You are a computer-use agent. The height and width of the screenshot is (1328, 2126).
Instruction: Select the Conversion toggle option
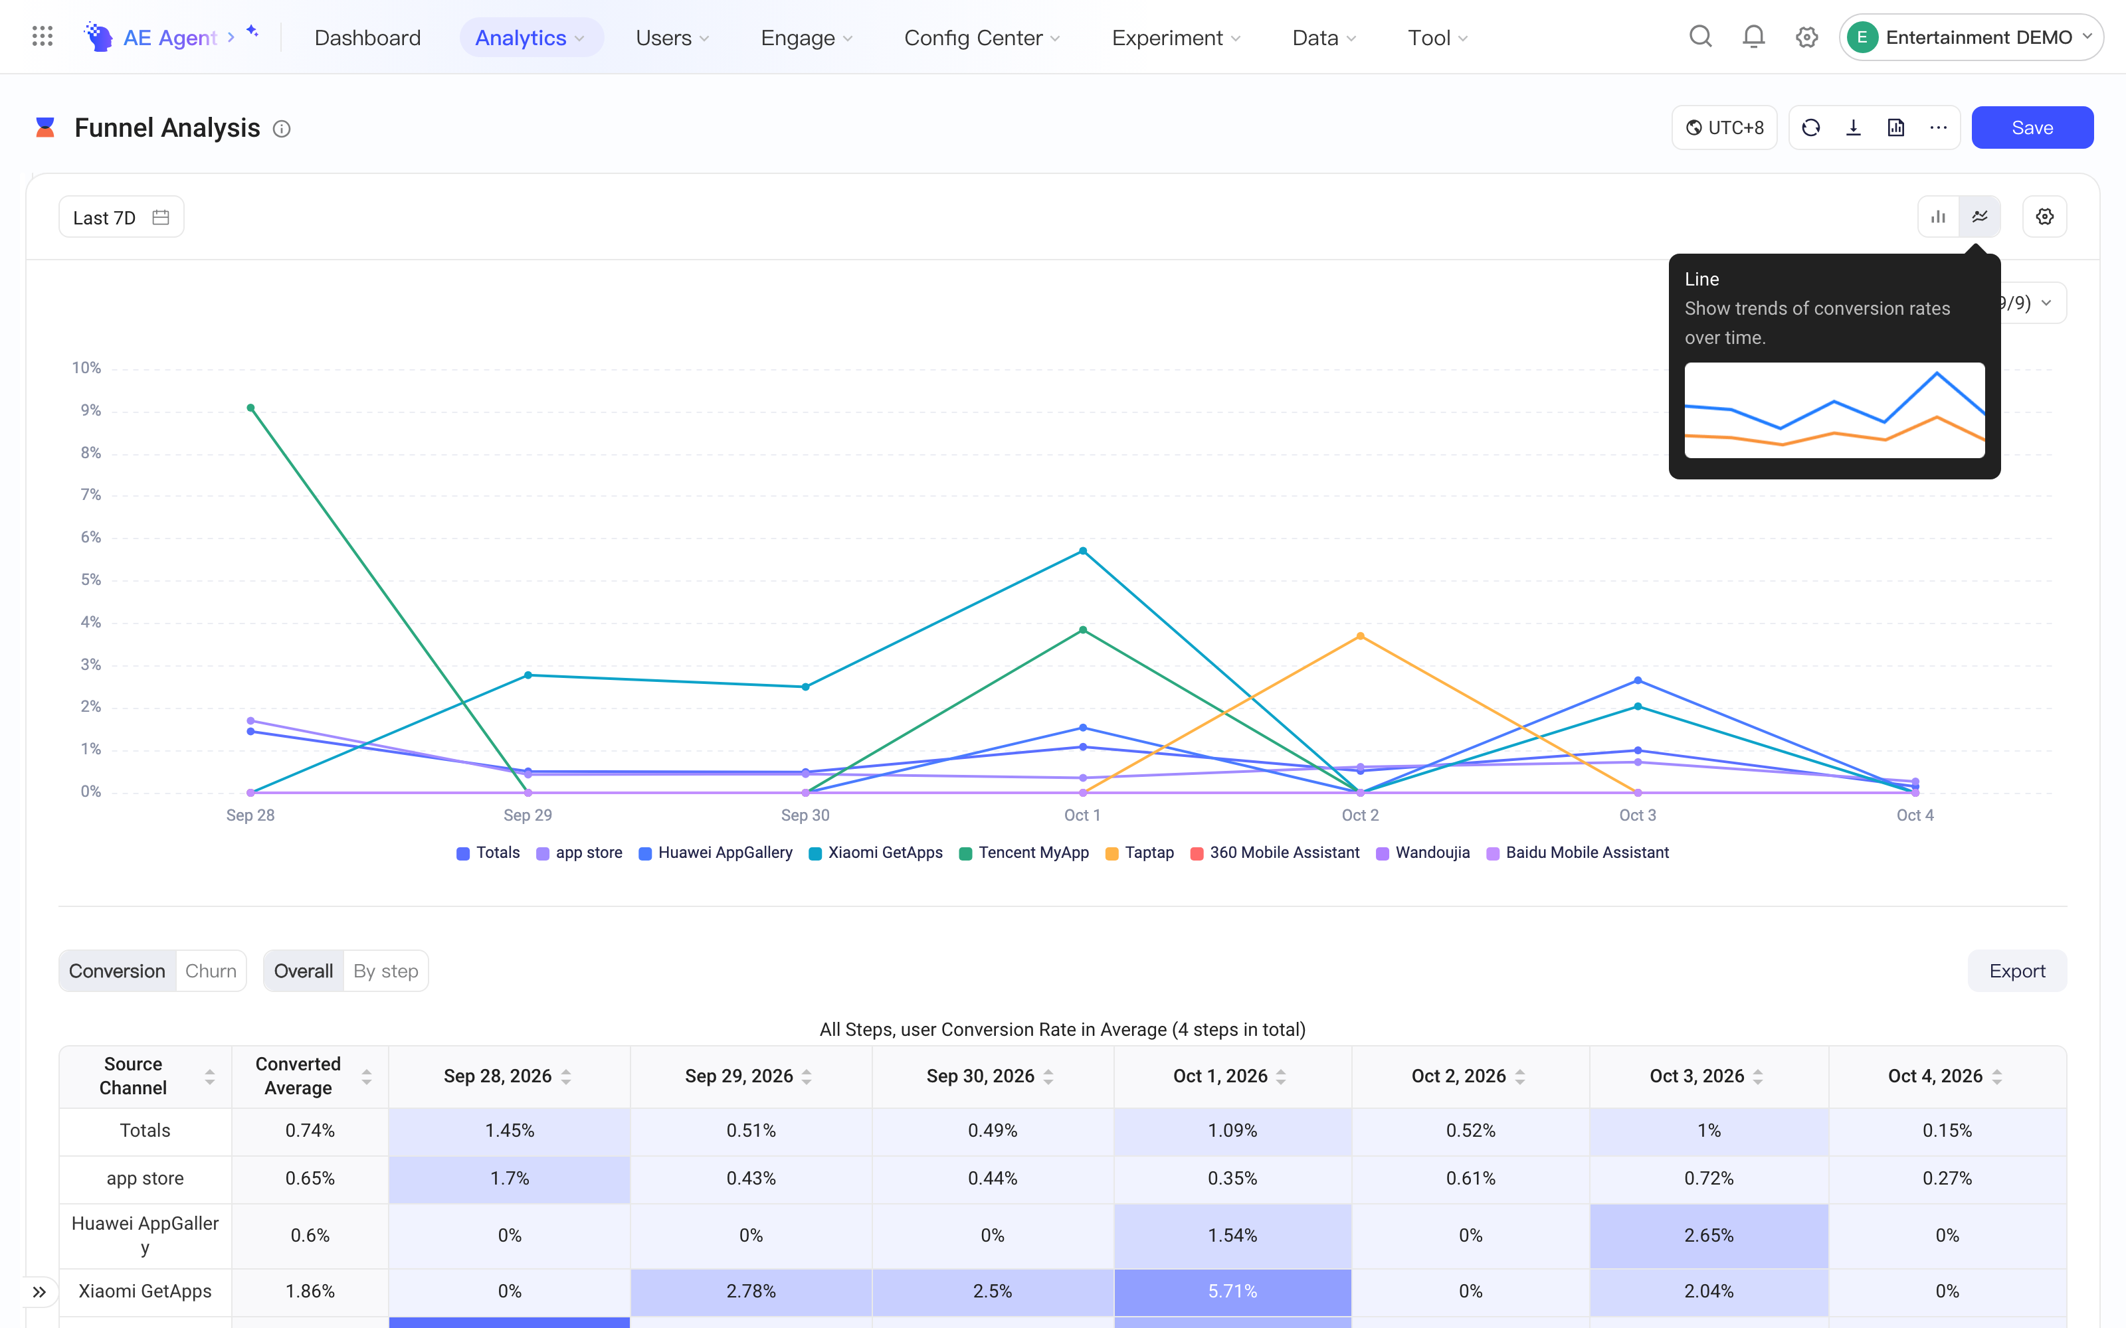pyautogui.click(x=117, y=971)
